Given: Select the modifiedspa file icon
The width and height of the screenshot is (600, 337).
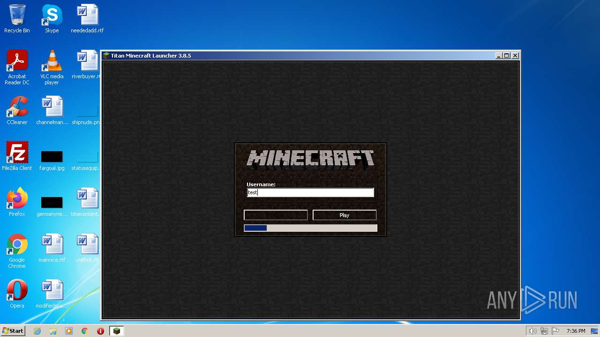Looking at the screenshot, I should pyautogui.click(x=52, y=294).
